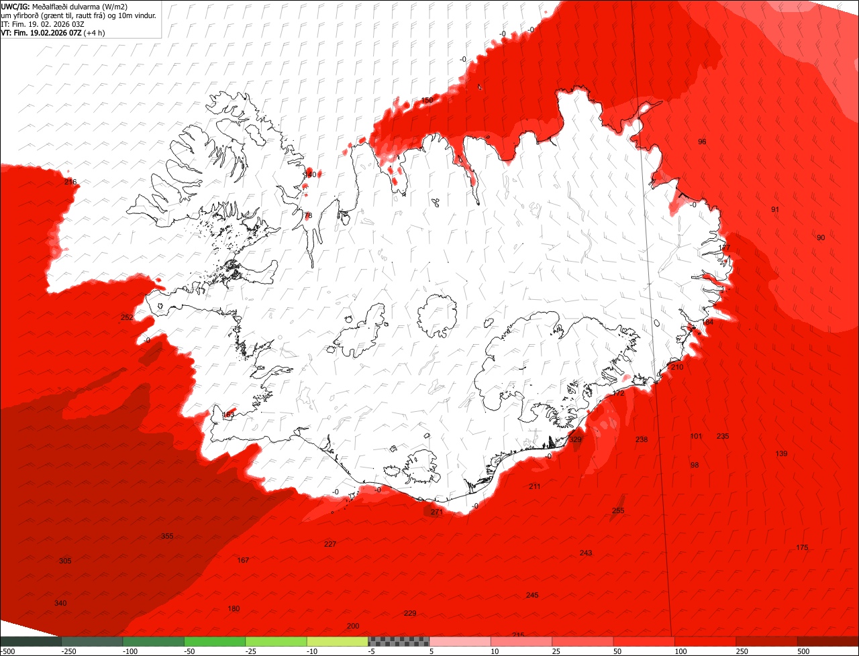Click the flux value 355 on the map
859x656 pixels.
coord(167,536)
